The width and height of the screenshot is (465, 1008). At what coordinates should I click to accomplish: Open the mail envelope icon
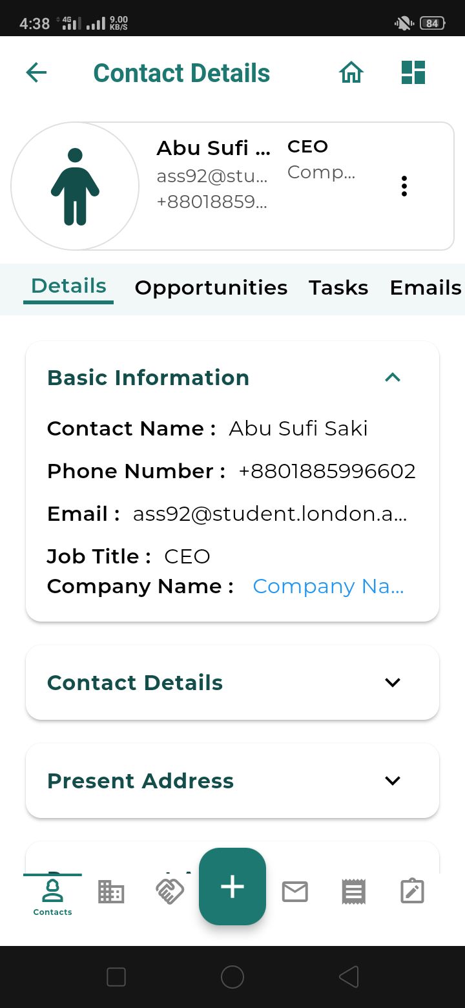294,892
